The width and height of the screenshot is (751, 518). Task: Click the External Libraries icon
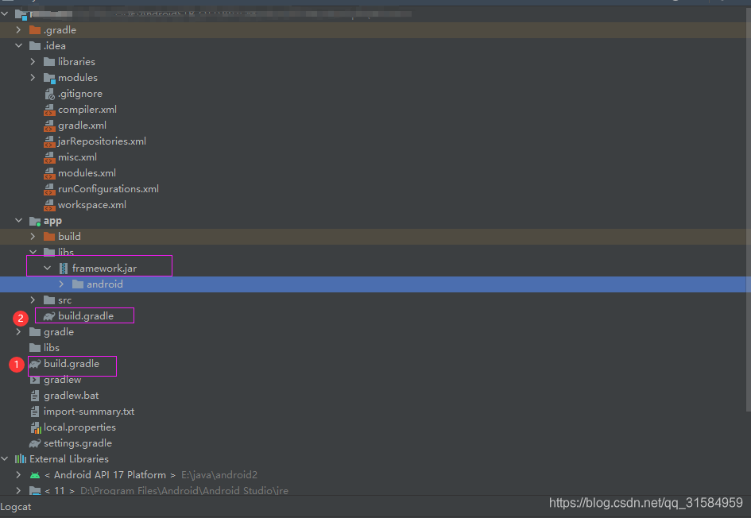pyautogui.click(x=22, y=458)
